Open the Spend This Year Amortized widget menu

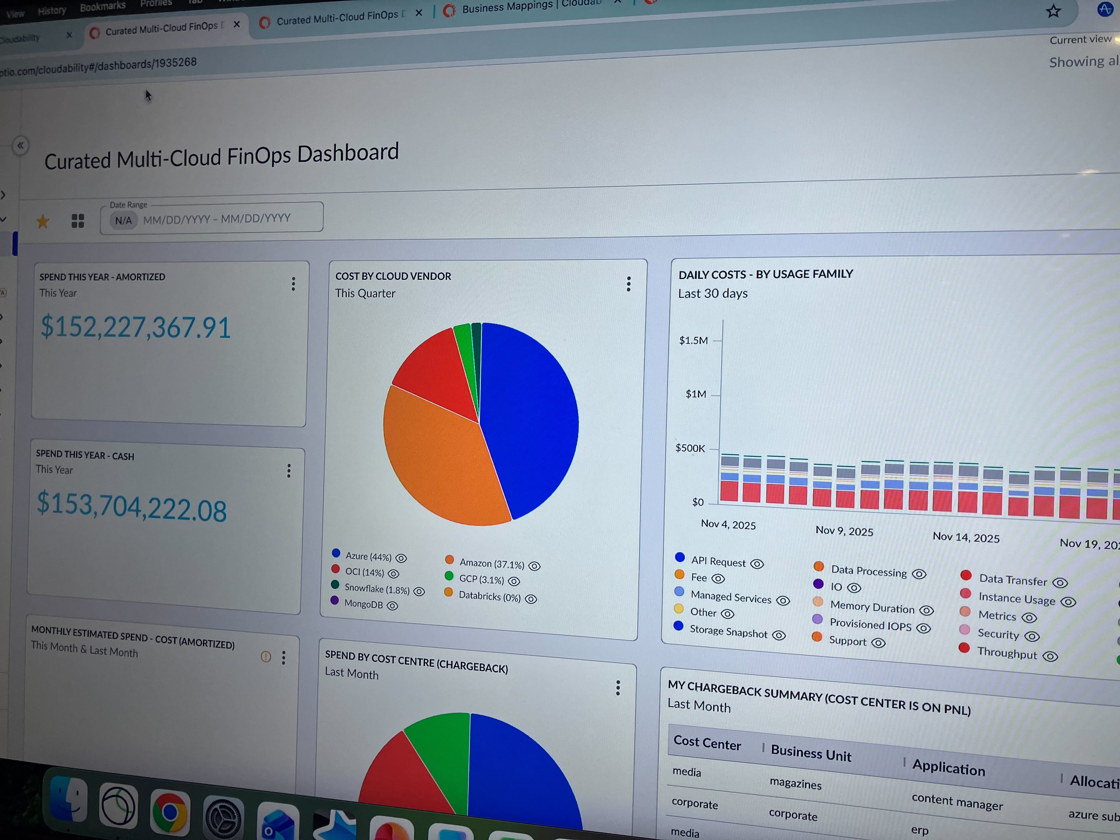pyautogui.click(x=293, y=284)
